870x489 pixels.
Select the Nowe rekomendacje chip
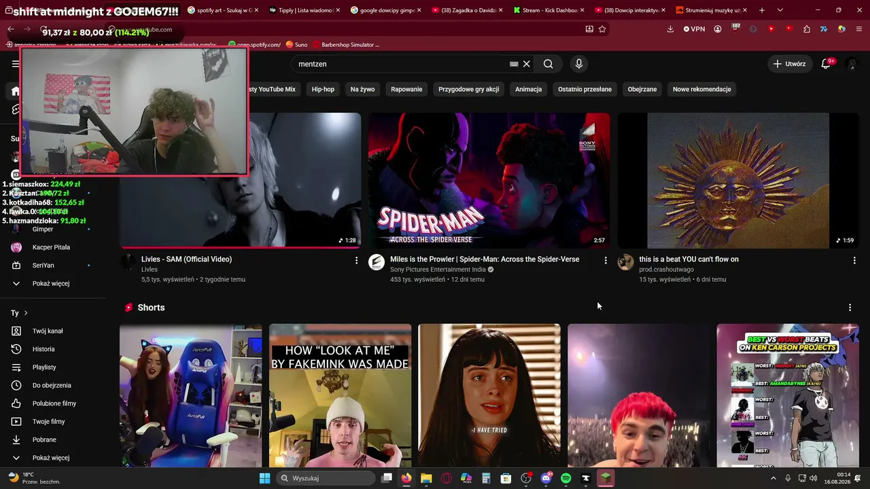coord(701,89)
